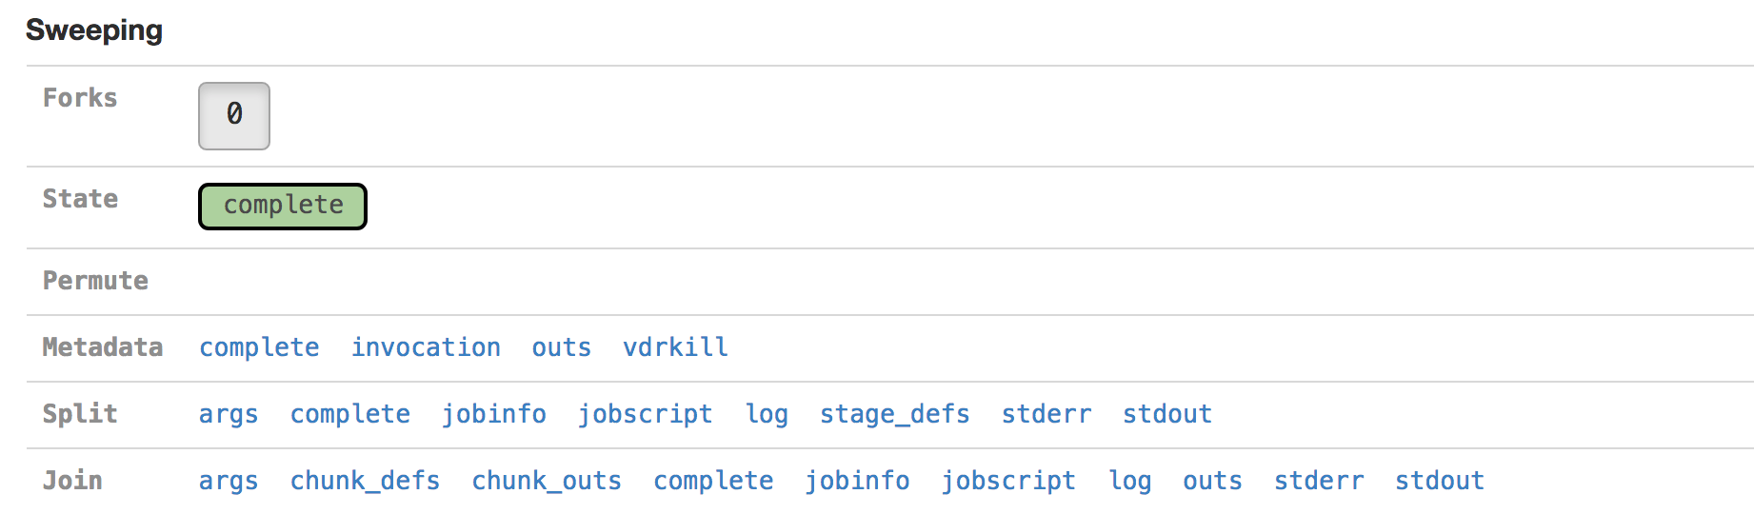Open the Split stage_defs link

(895, 414)
